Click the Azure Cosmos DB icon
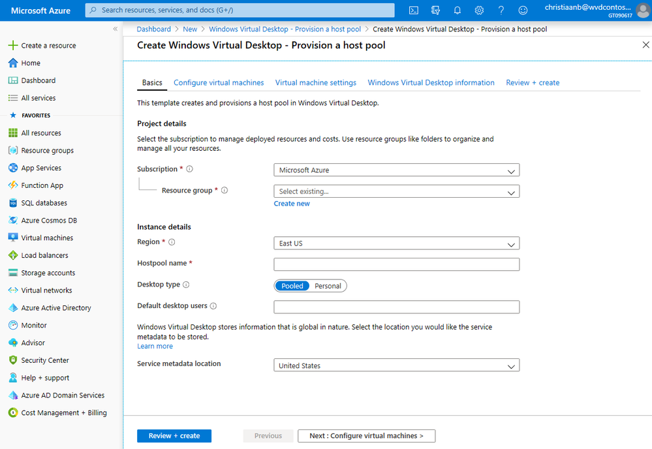 [13, 221]
